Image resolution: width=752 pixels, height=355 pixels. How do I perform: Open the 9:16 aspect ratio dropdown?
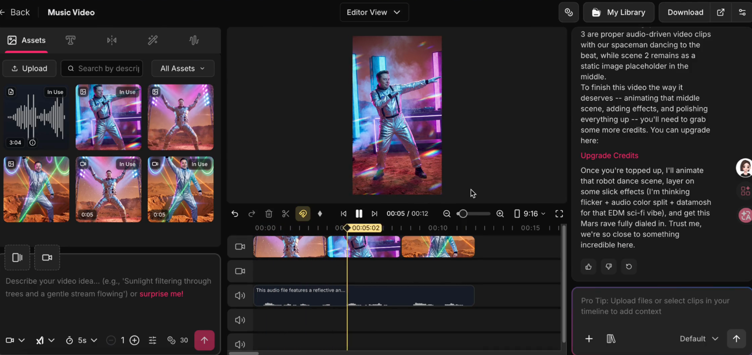(530, 213)
